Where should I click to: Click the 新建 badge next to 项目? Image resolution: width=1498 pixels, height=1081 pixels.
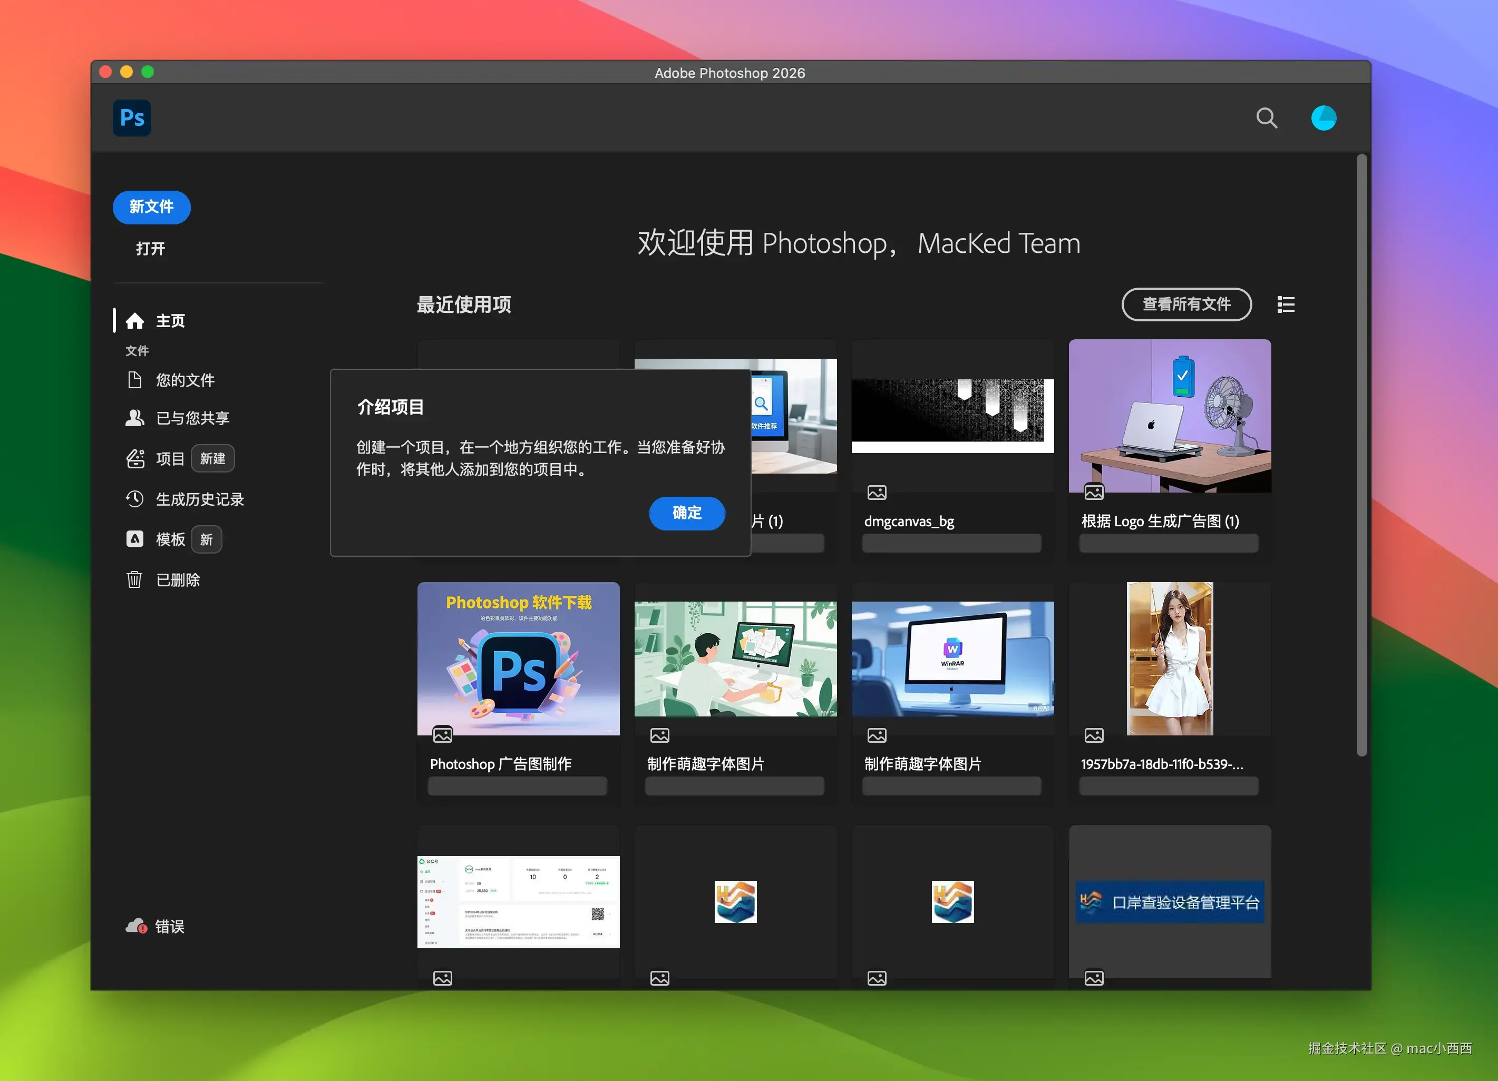click(x=212, y=458)
